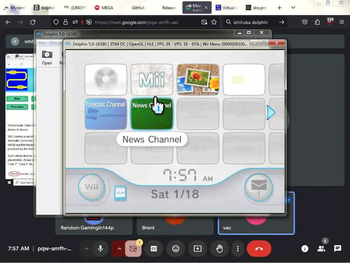350x263 pixels.
Task: Open site permissions icon in address bar
Action: click(75, 22)
